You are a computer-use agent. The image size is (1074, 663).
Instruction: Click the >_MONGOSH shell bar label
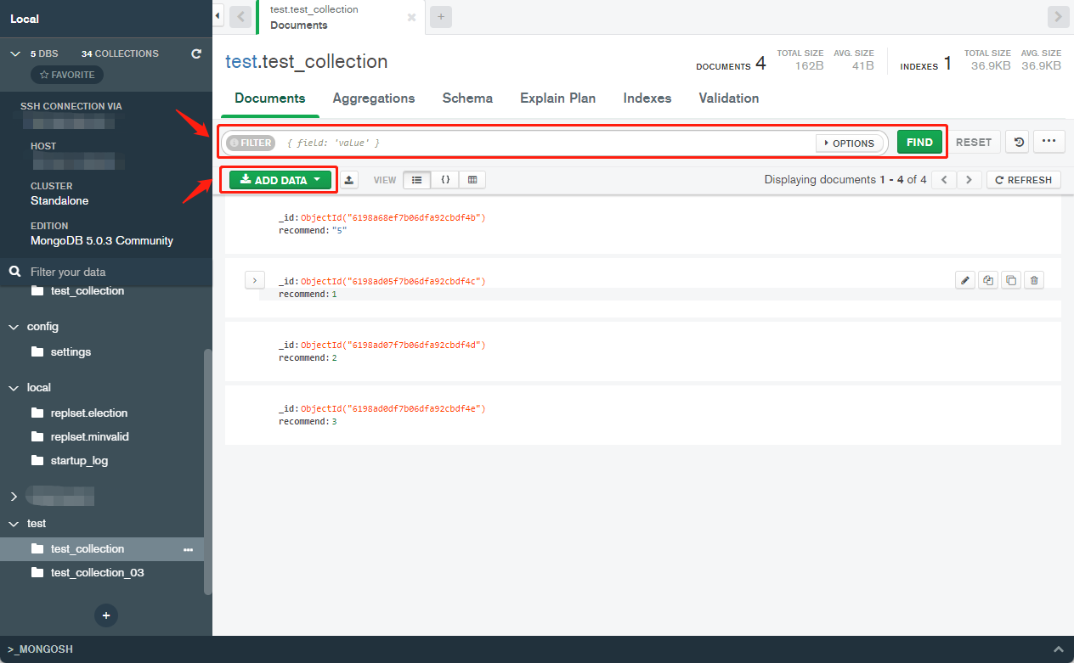tap(40, 649)
